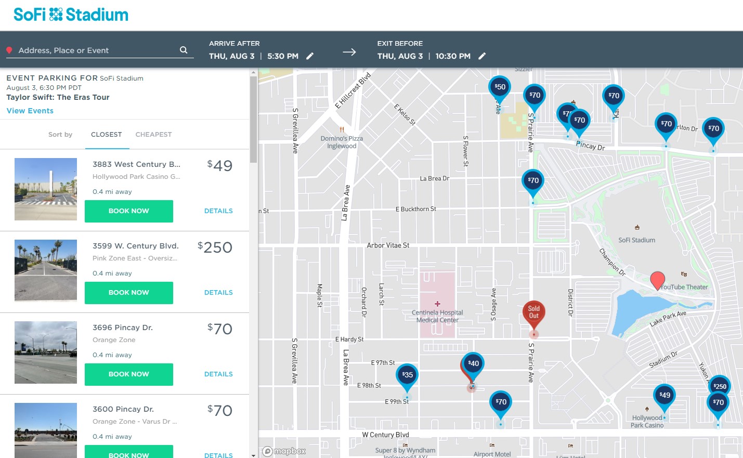Book the 3883 West Century Blvd spot
The width and height of the screenshot is (743, 458).
(129, 211)
